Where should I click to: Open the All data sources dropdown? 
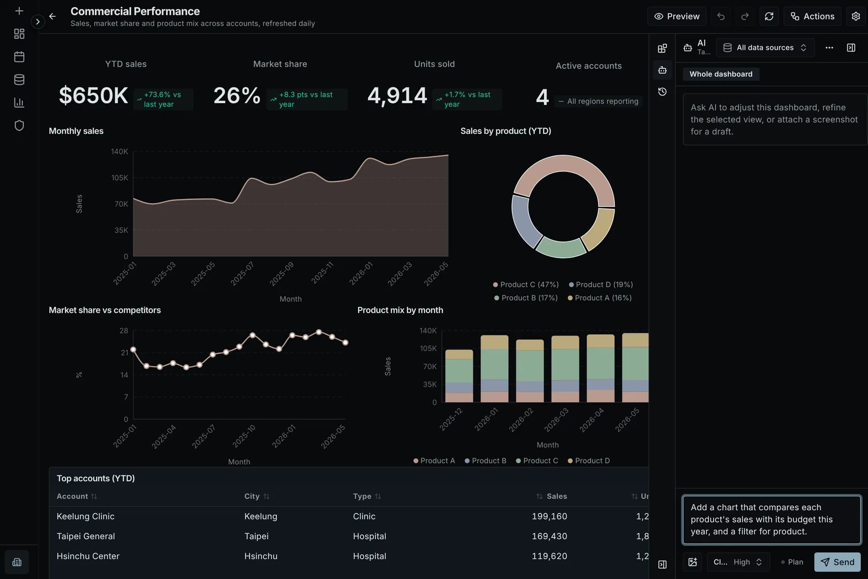[x=765, y=47]
